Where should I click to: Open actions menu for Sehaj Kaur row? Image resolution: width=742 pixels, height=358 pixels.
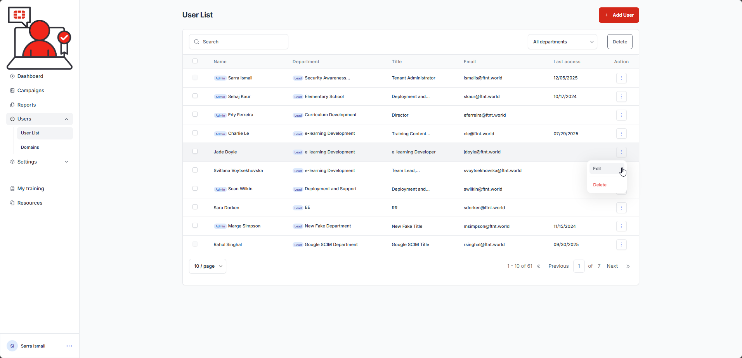[621, 96]
